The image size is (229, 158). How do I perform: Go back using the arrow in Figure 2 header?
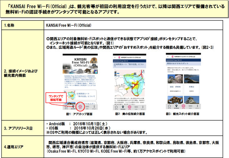pos(115,57)
